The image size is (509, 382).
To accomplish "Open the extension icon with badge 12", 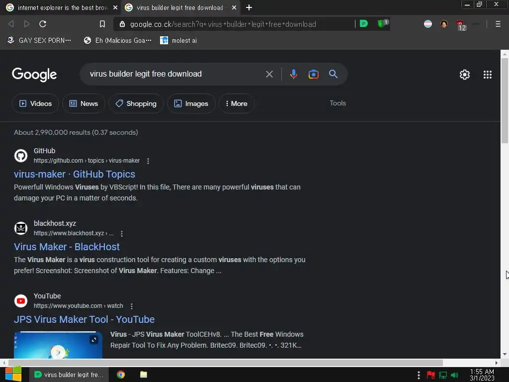I will [x=461, y=25].
